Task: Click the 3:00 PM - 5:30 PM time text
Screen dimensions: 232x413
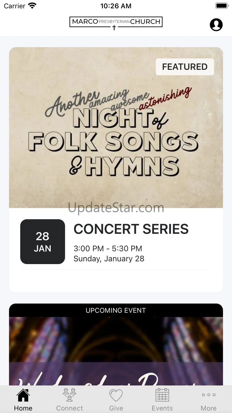Action: 108,248
